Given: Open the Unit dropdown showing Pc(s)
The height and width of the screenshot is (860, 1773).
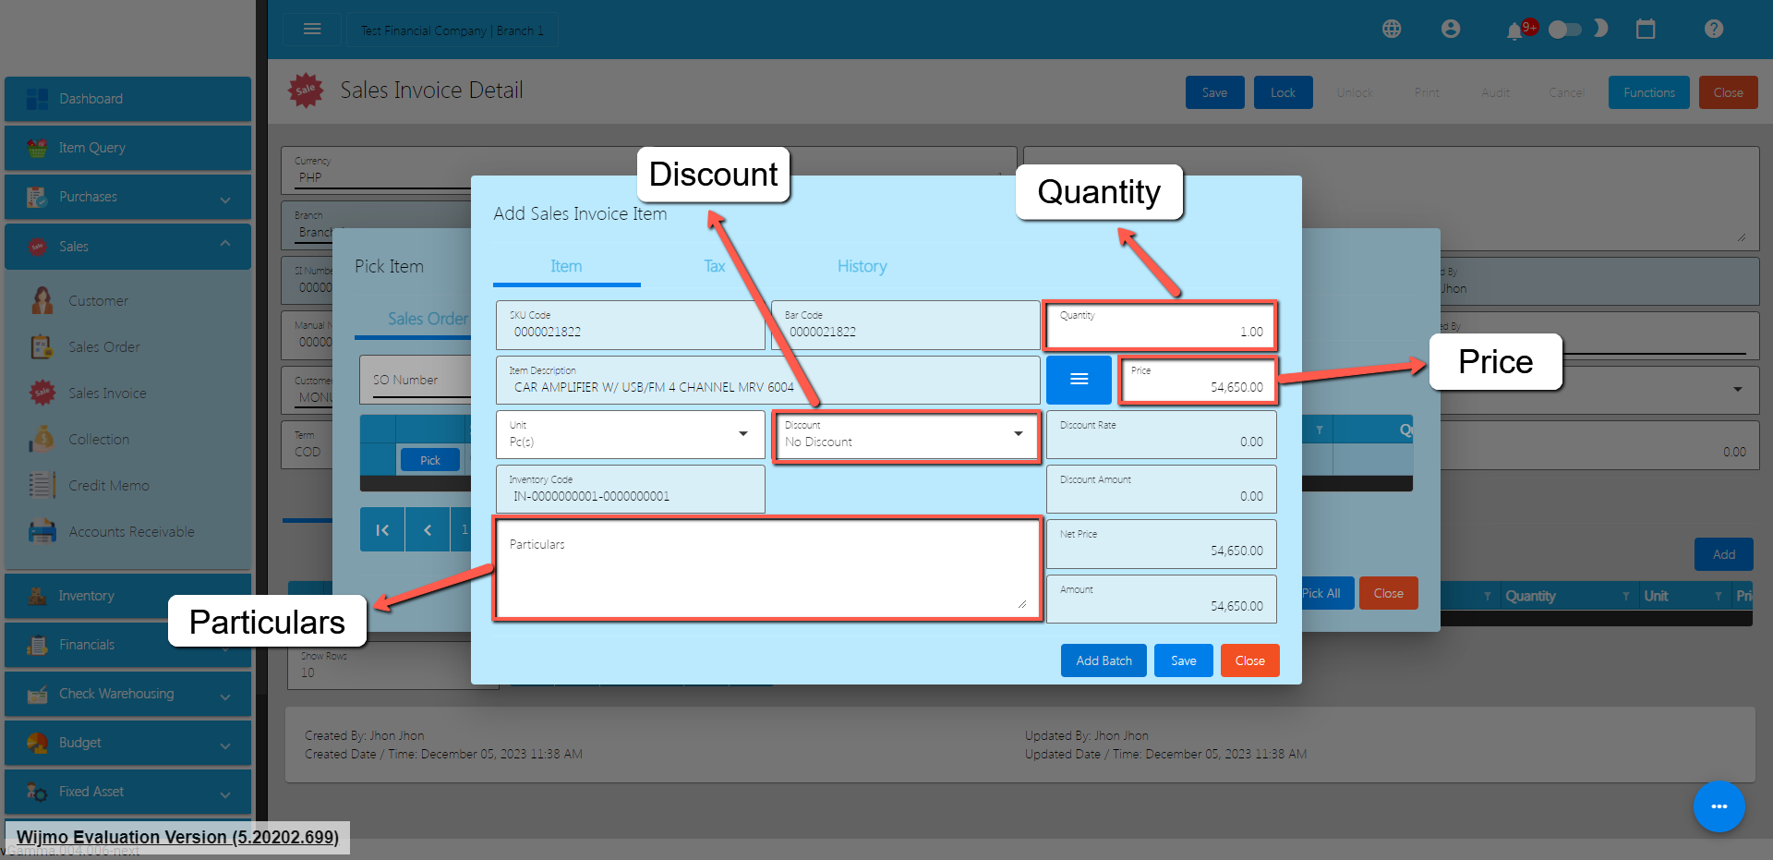Looking at the screenshot, I should pos(630,435).
